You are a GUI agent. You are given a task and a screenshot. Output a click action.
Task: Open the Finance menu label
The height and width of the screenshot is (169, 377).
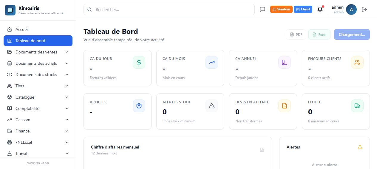click(x=23, y=131)
